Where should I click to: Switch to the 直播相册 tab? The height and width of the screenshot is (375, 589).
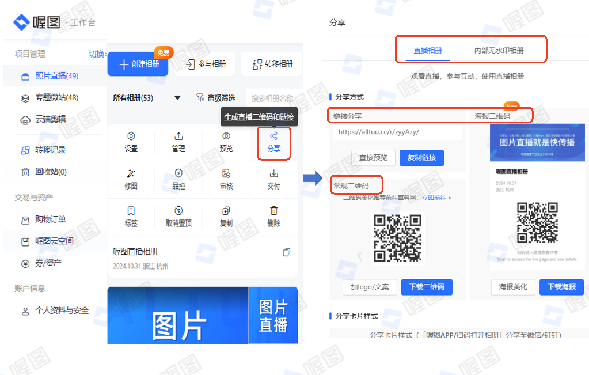pos(427,50)
